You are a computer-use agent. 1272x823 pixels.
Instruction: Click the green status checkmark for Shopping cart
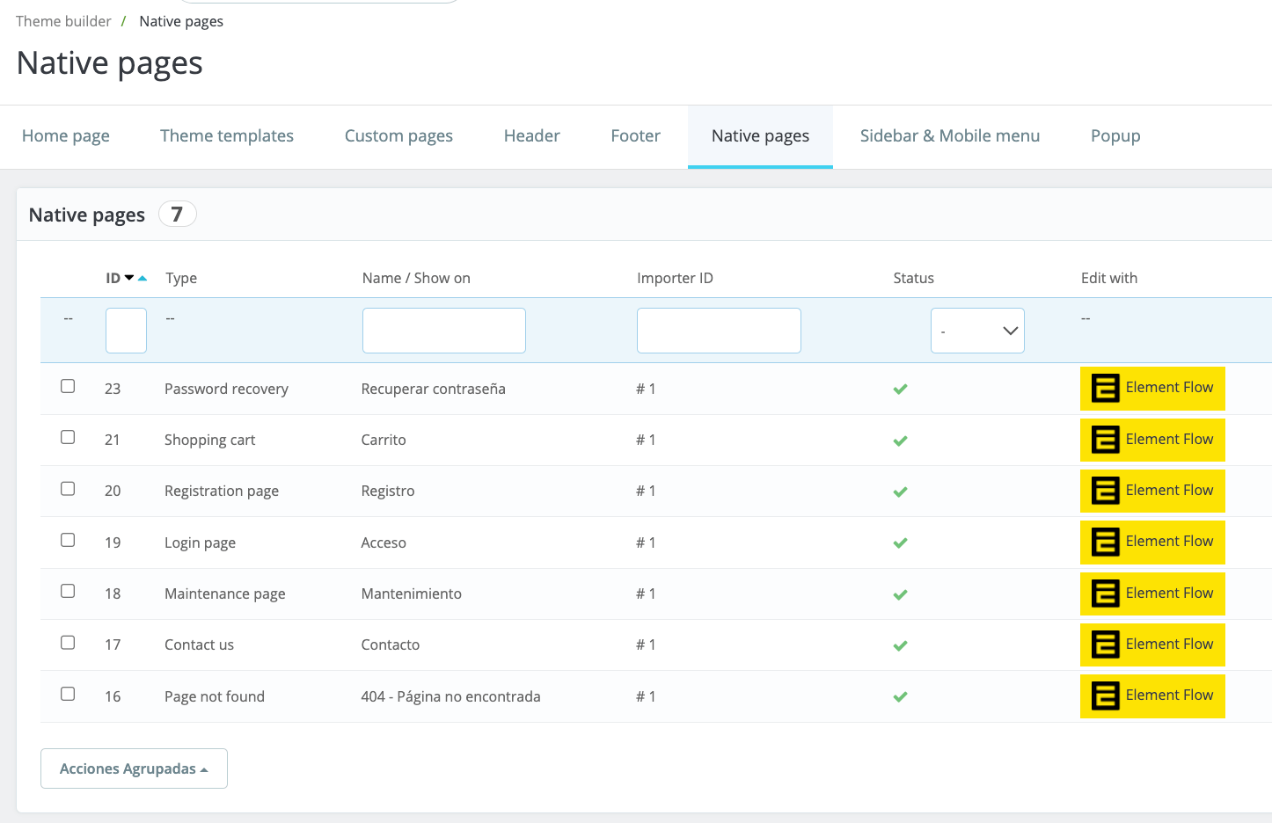[900, 441]
